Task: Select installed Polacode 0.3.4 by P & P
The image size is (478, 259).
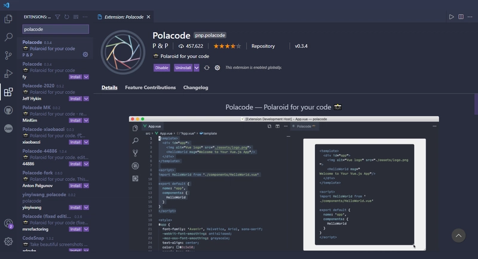Action: click(x=55, y=49)
